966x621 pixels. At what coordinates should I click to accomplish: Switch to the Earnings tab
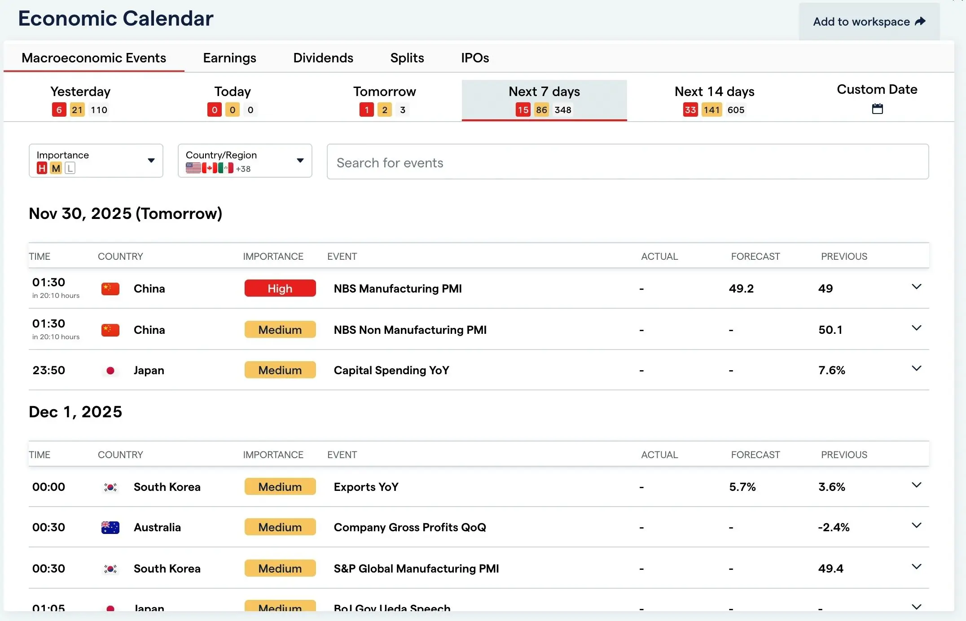tap(229, 58)
